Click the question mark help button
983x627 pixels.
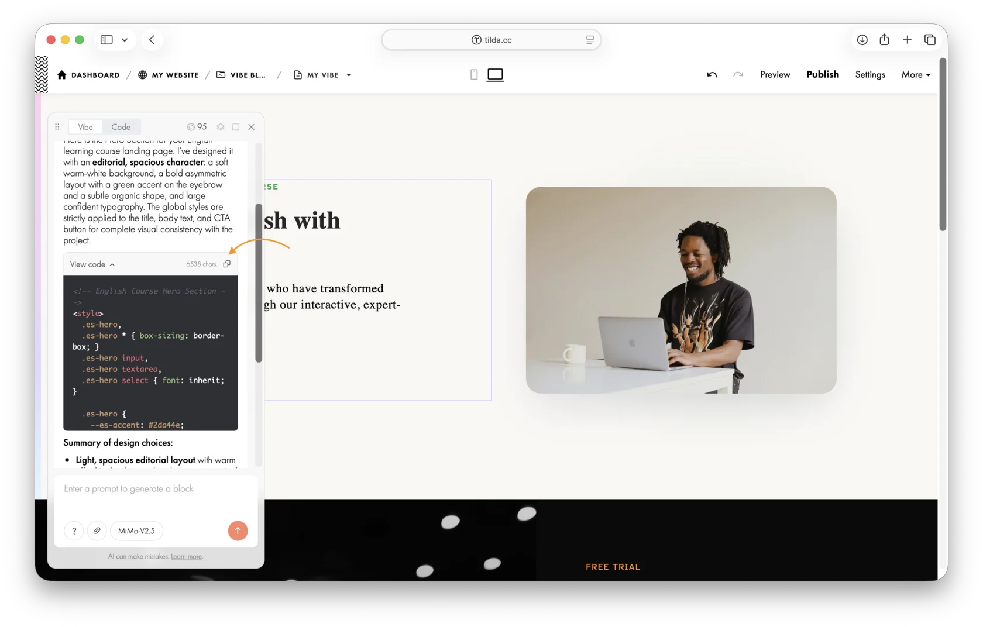[74, 530]
